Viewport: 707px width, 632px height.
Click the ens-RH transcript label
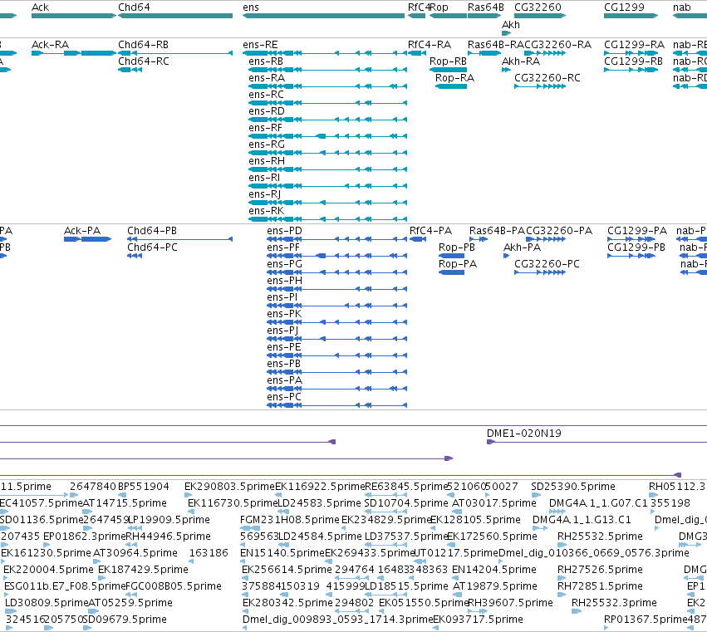(x=267, y=161)
